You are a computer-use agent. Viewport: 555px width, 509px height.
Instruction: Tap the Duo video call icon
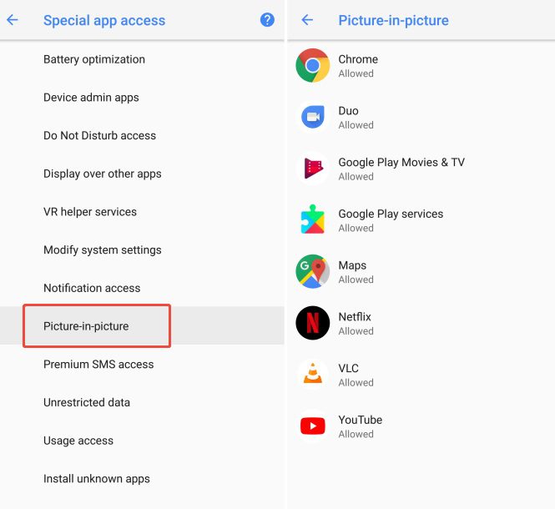(x=312, y=117)
